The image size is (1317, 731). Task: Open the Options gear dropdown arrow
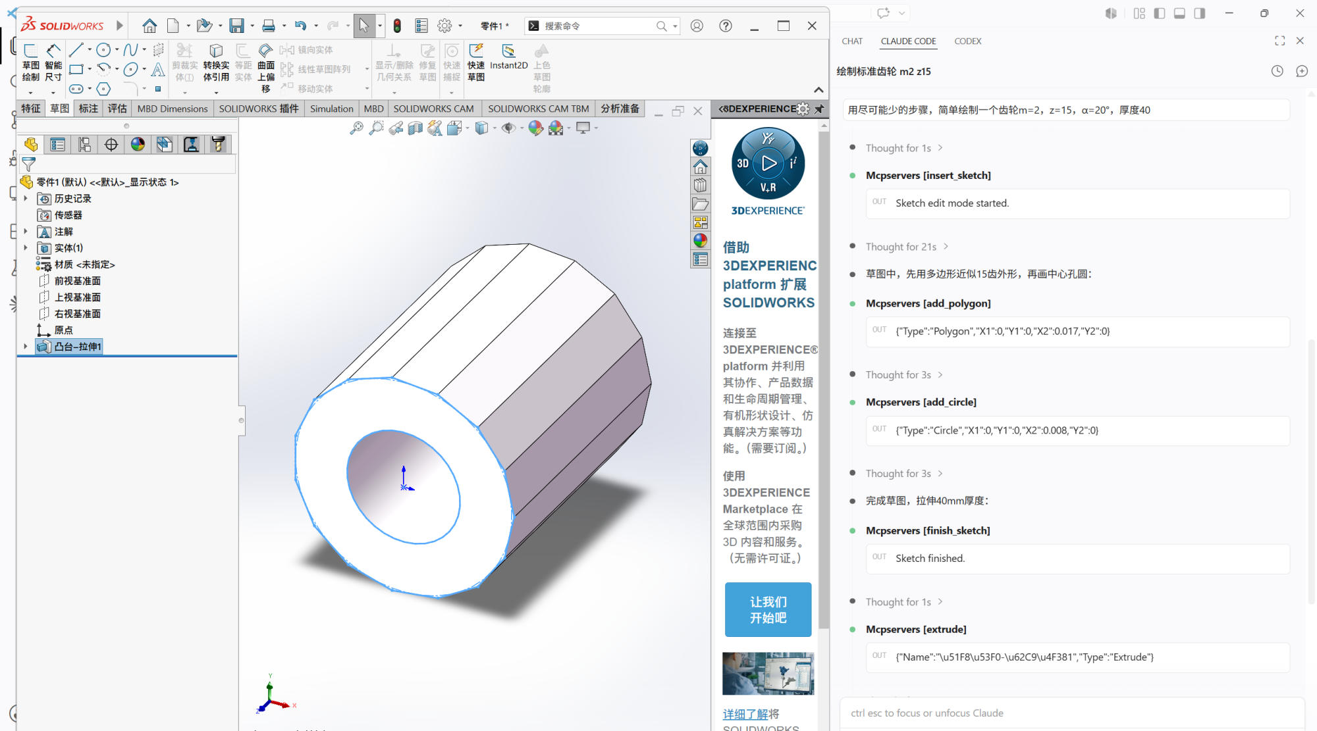pyautogui.click(x=460, y=26)
